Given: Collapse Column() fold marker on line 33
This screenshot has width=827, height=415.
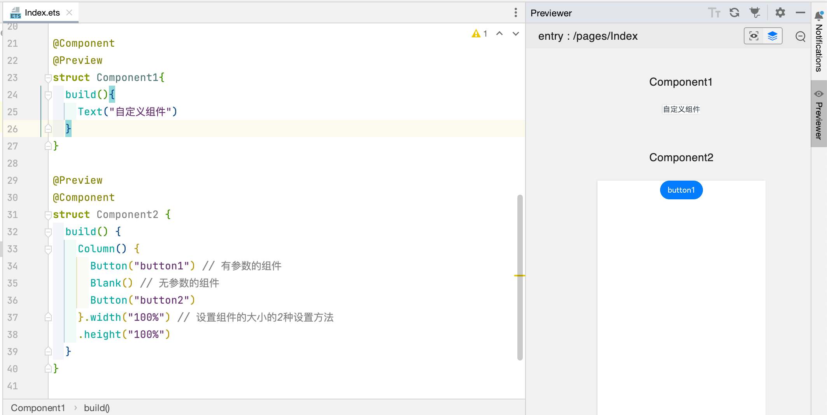Looking at the screenshot, I should (48, 249).
